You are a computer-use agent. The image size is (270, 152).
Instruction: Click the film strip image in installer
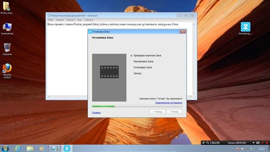(109, 72)
